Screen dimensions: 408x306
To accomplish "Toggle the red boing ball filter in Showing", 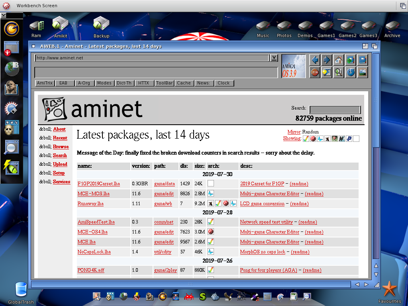I will click(x=313, y=139).
